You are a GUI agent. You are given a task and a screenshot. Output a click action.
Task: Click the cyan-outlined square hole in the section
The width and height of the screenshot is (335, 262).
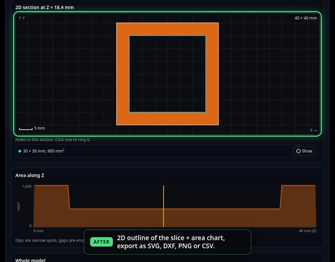pyautogui.click(x=167, y=74)
